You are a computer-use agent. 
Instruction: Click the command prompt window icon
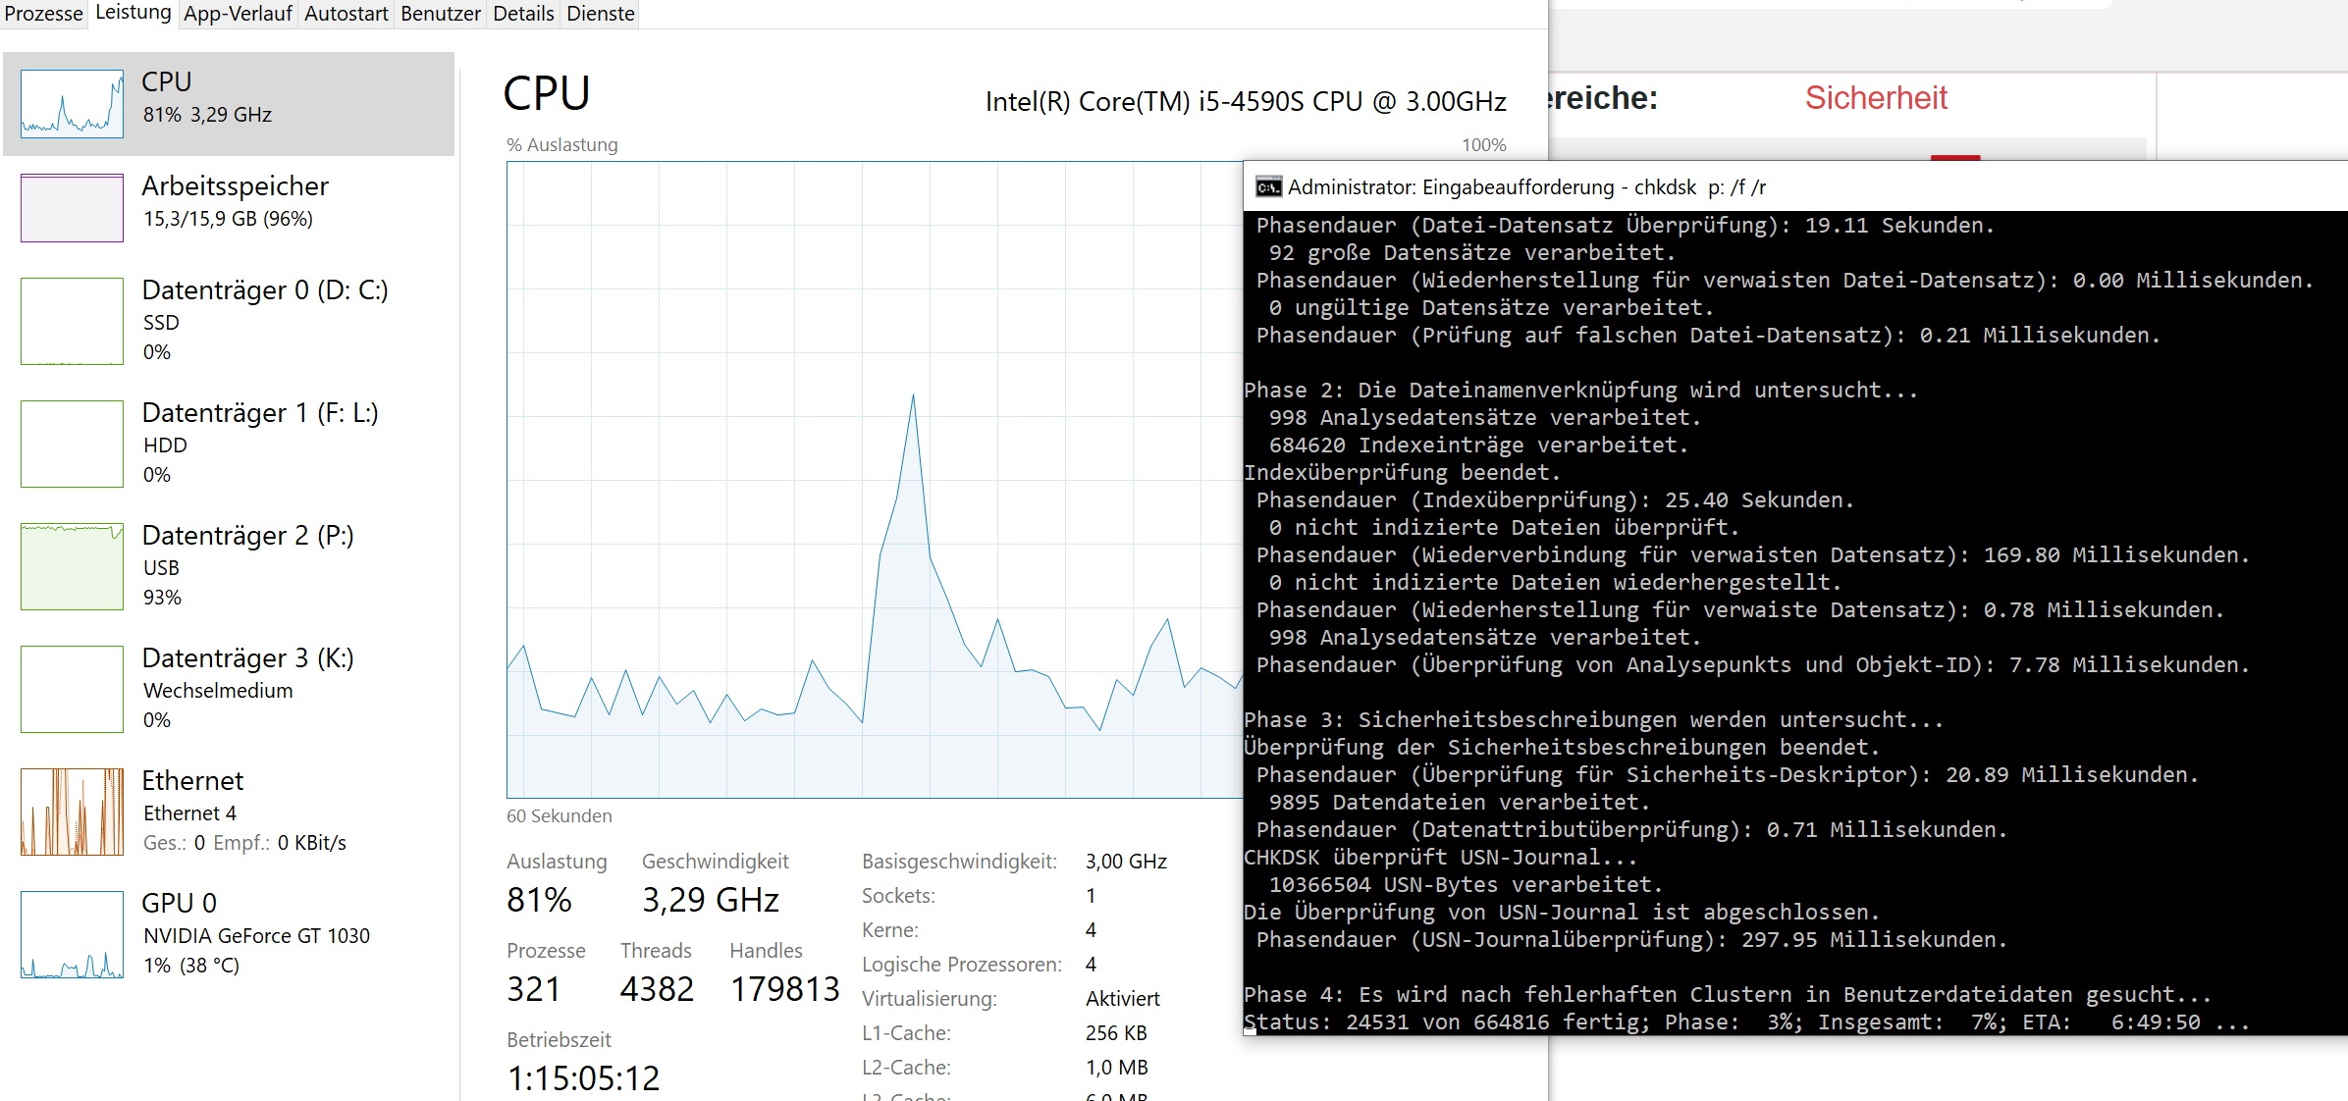(1268, 187)
